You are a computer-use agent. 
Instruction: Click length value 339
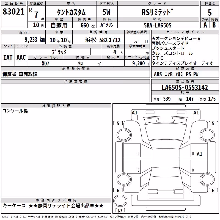[x=167, y=99]
